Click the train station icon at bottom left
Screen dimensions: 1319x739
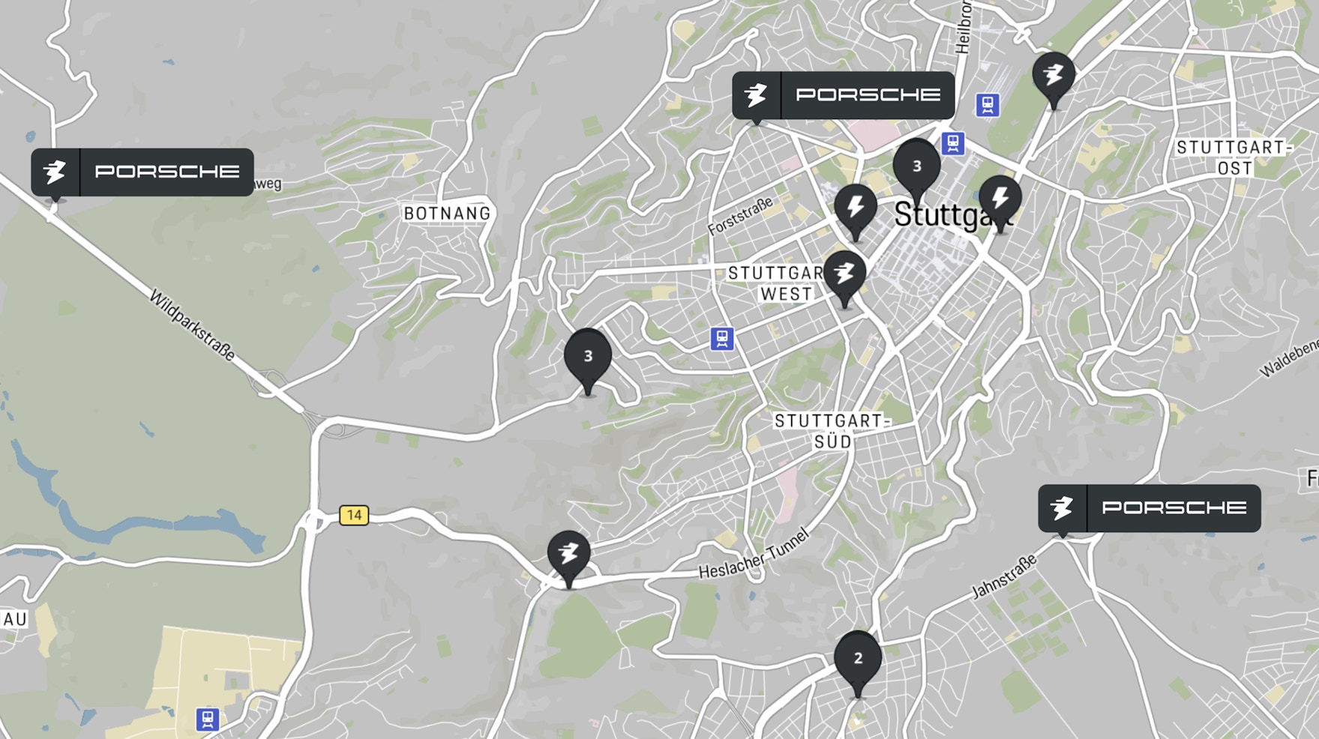tap(208, 720)
